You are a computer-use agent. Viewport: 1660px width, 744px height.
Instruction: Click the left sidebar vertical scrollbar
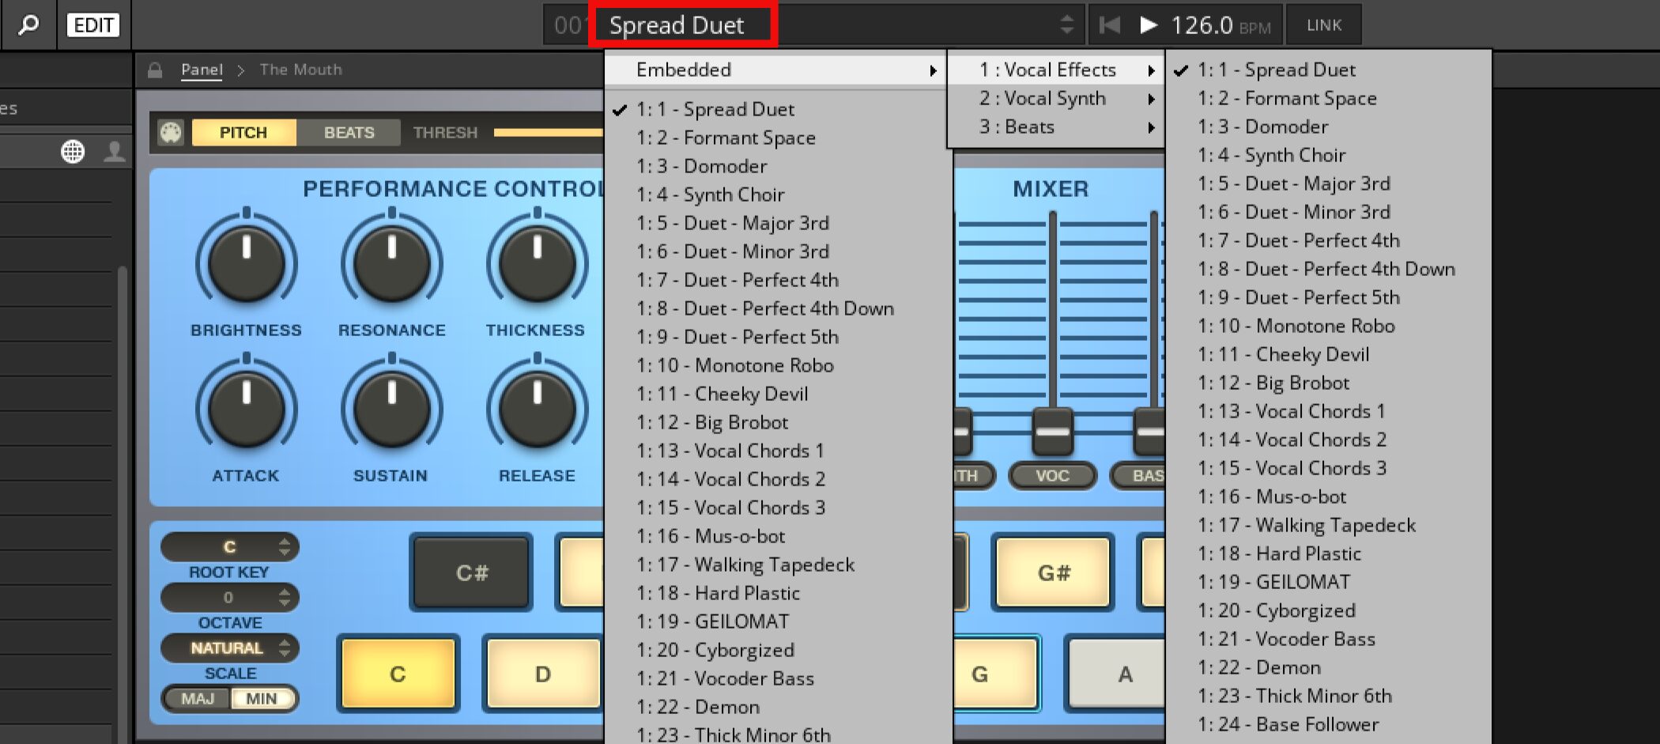click(x=122, y=504)
